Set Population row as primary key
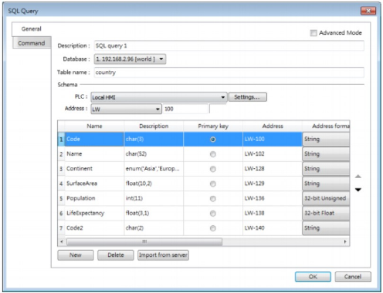This screenshot has width=383, height=293. click(x=213, y=199)
